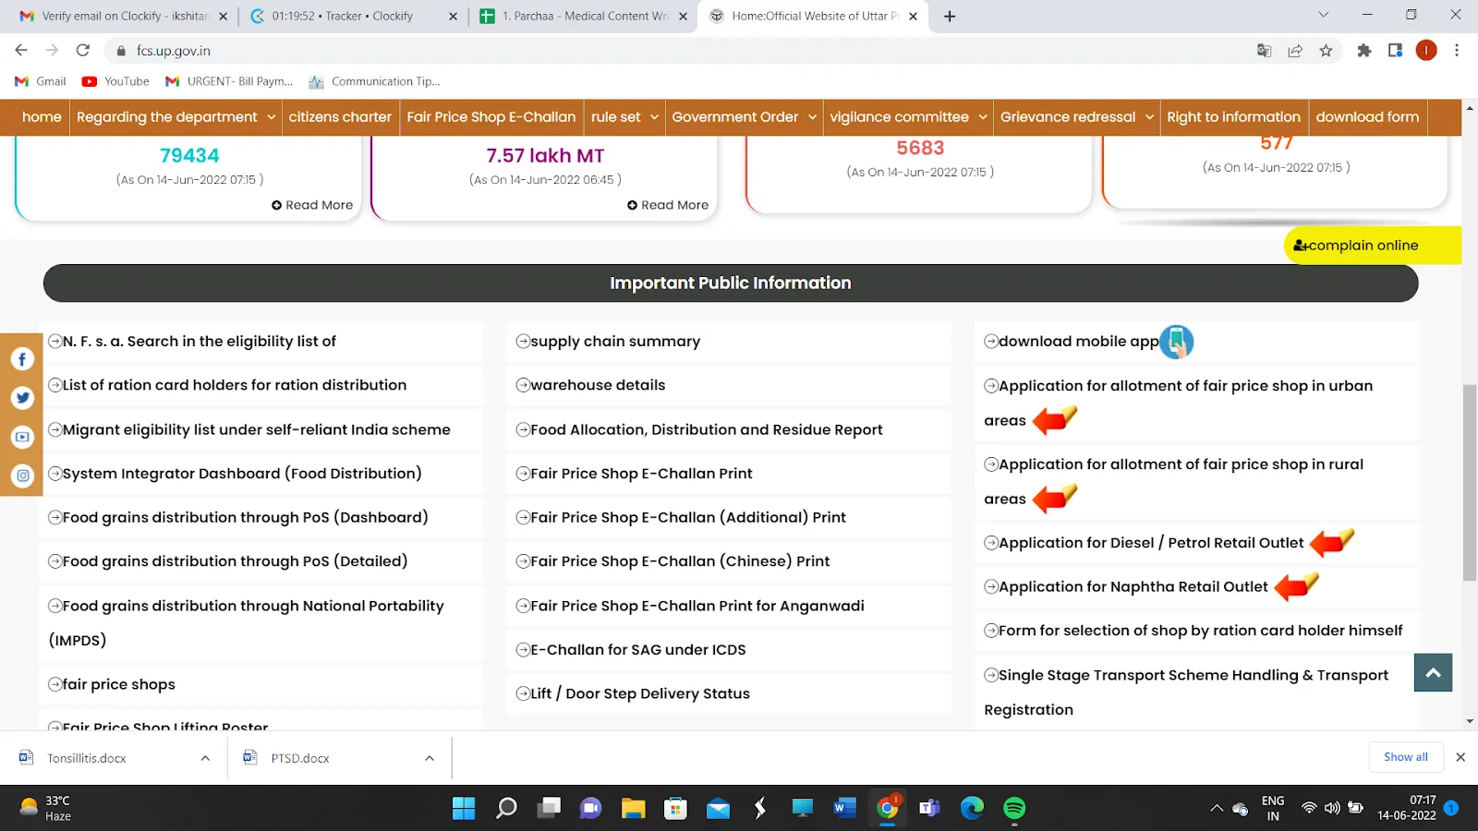Open Chrome extensions puzzle icon
This screenshot has height=831, width=1478.
tap(1363, 51)
